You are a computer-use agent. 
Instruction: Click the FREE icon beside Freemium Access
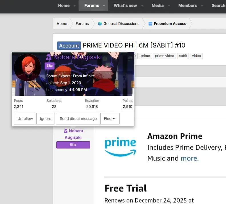pos(150,23)
